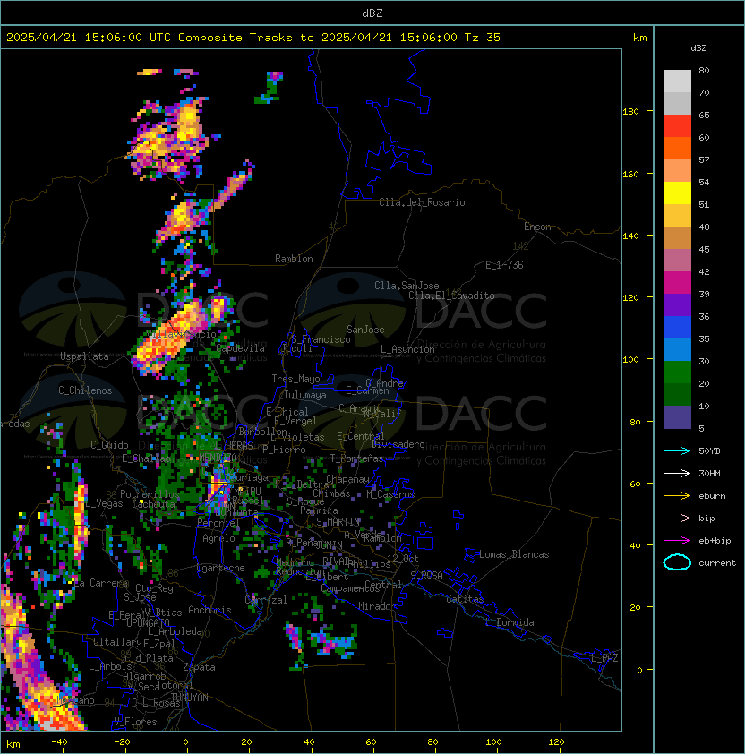
Task: Select the red 65–60 dBZ swatch
Action: pos(677,126)
